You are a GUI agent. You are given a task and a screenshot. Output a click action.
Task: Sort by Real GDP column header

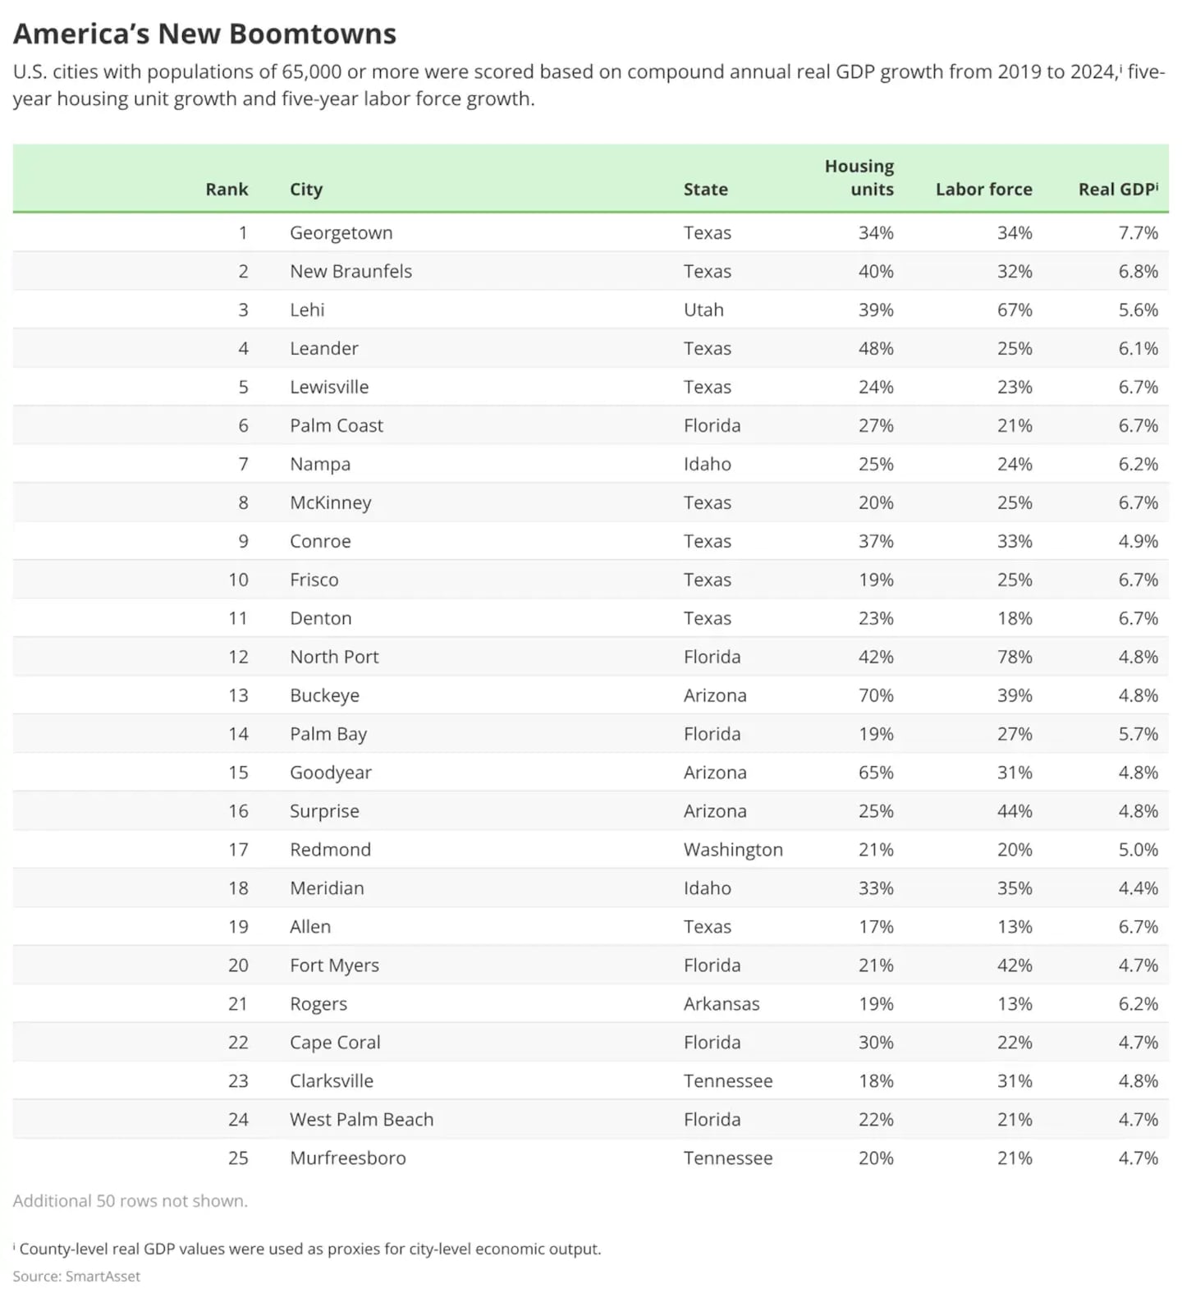(x=1118, y=189)
